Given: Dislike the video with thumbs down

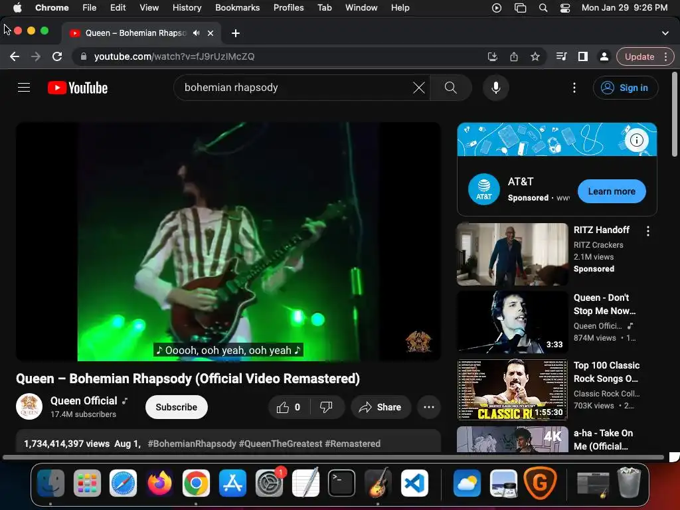Looking at the screenshot, I should (326, 407).
